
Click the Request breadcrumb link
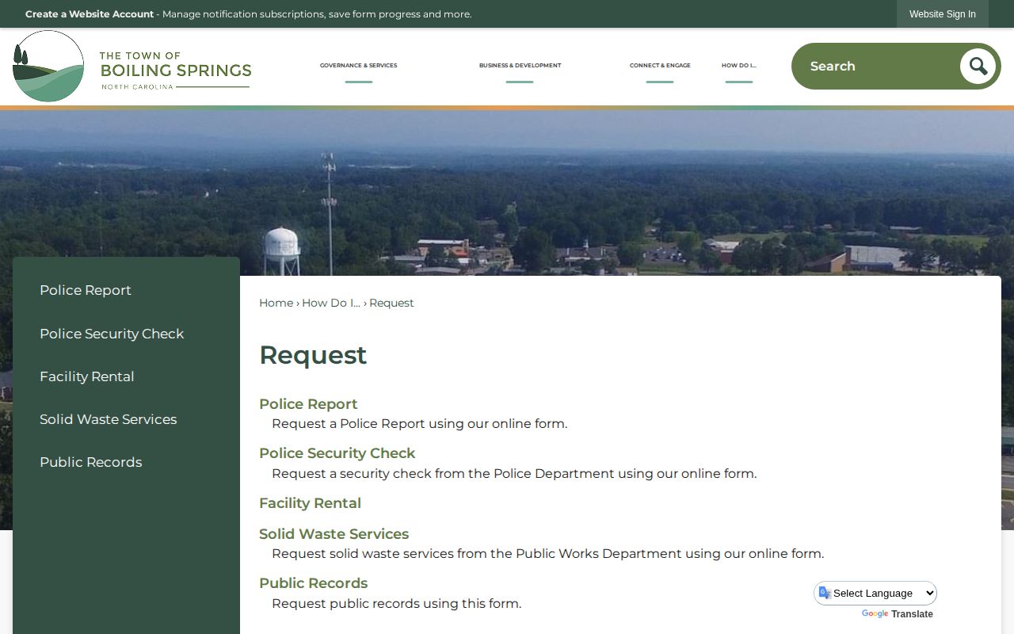click(391, 303)
